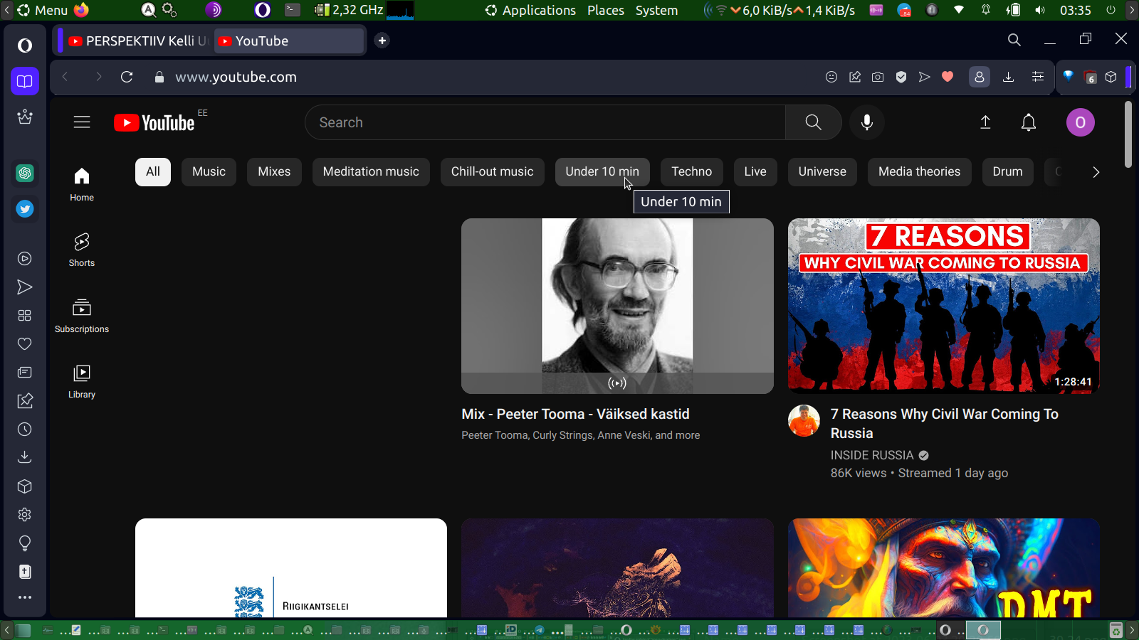This screenshot has width=1139, height=640.
Task: Filter videos by Music chip
Action: click(x=209, y=171)
